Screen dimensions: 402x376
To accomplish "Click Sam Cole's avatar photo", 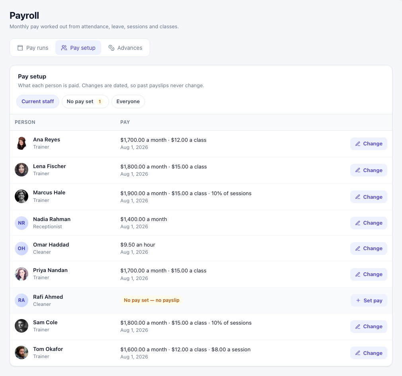I will pos(21,326).
